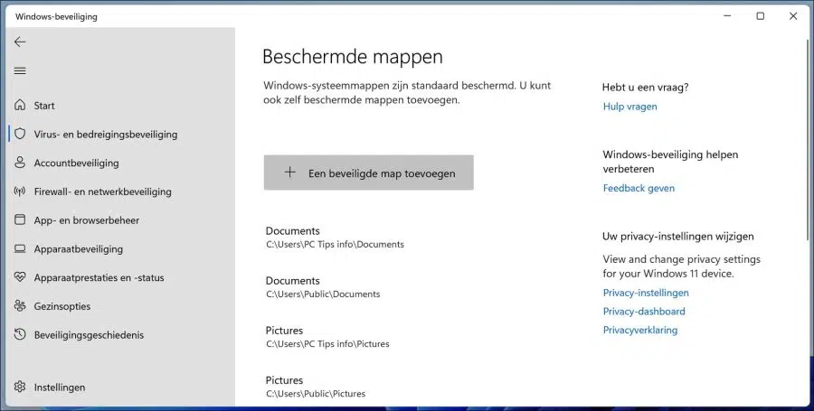This screenshot has width=814, height=411.
Task: Click the Beschermde mappen heading
Action: coord(353,57)
